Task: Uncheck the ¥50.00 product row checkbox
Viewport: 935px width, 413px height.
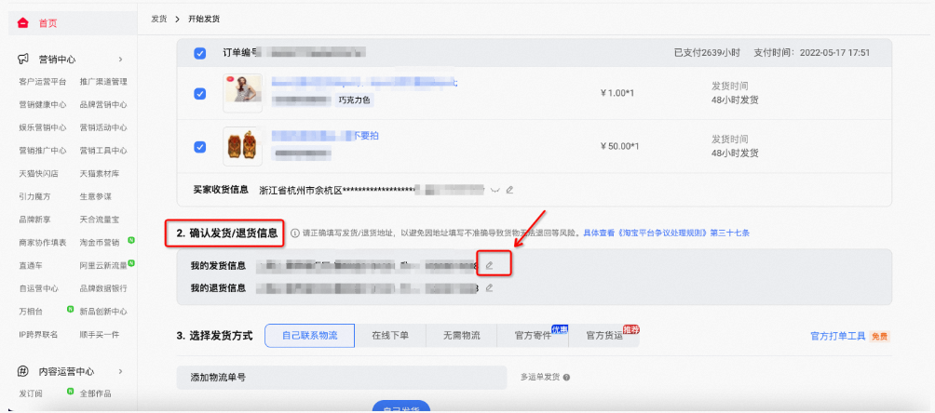Action: pos(200,147)
